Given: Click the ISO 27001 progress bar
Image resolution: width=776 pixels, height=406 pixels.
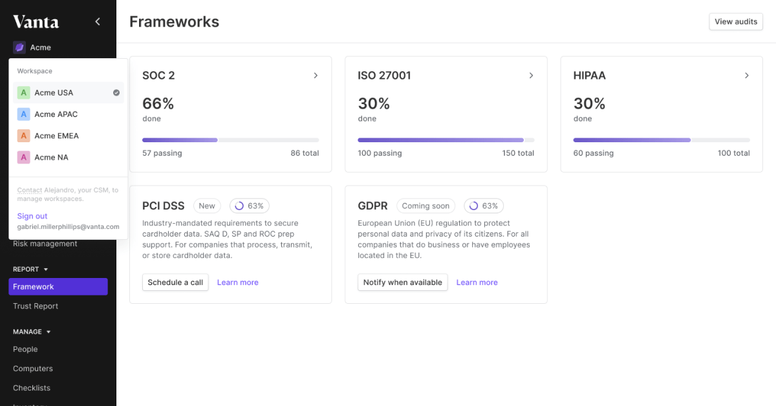Looking at the screenshot, I should click(446, 140).
